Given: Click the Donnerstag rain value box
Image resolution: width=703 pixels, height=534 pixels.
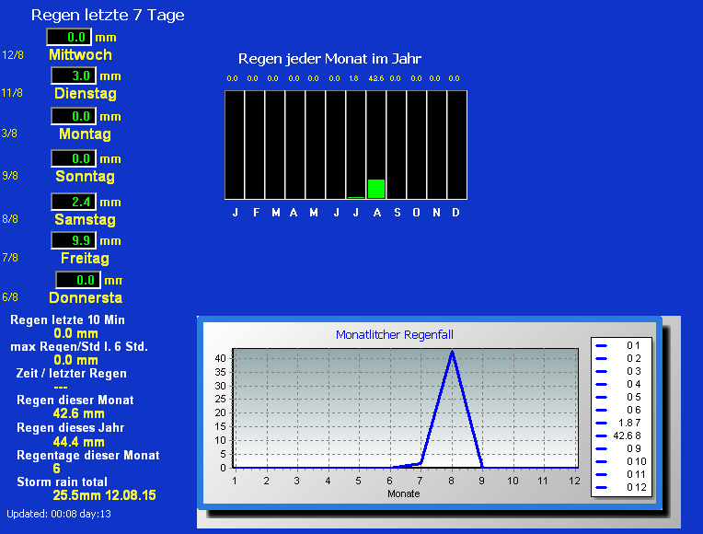Looking at the screenshot, I should (77, 280).
